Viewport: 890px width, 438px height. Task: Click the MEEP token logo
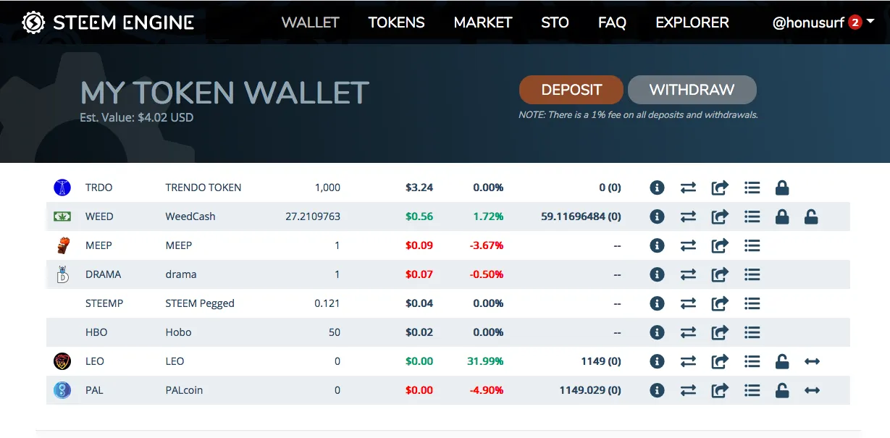62,245
